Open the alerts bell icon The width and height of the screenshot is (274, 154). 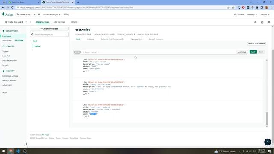pyautogui.click(x=269, y=22)
